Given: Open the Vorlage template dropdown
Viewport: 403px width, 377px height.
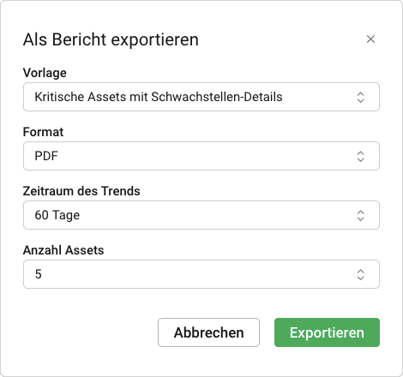Looking at the screenshot, I should point(201,97).
